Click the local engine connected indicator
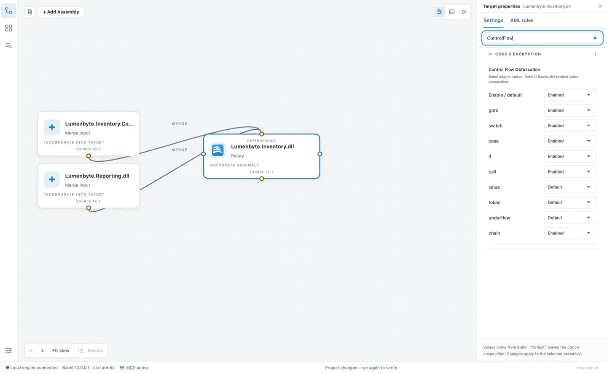 point(32,368)
